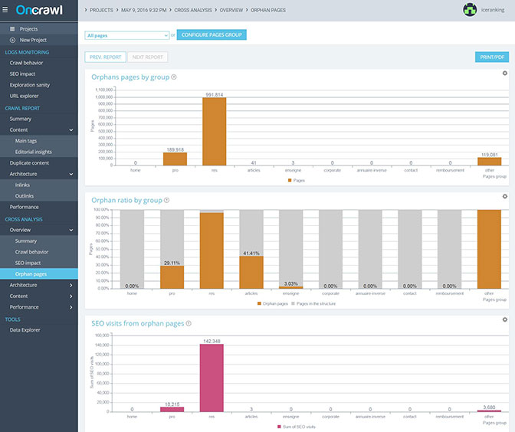The width and height of the screenshot is (515, 432).
Task: Click the orange res bar in Orphans pages chart
Action: pyautogui.click(x=214, y=131)
